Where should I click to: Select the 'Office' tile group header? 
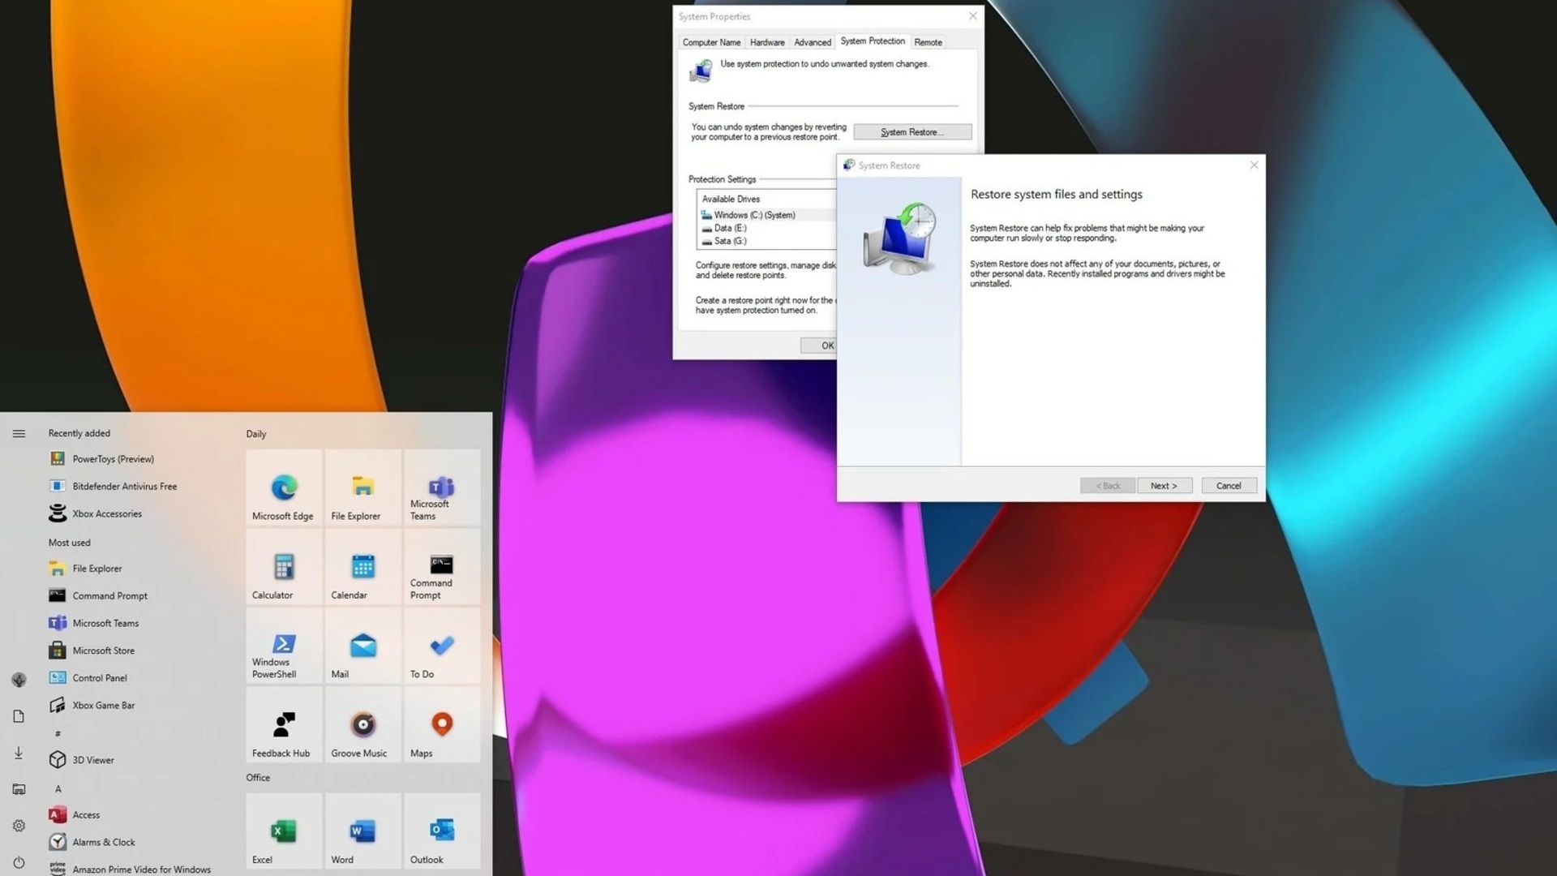pos(258,778)
